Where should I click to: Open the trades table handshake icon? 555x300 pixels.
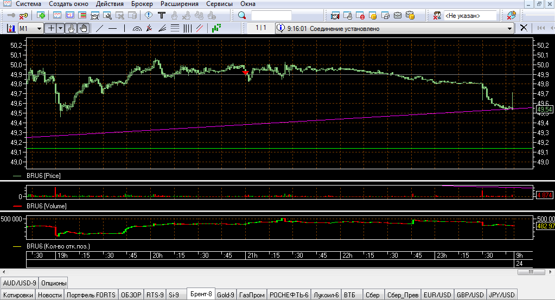coord(335,16)
